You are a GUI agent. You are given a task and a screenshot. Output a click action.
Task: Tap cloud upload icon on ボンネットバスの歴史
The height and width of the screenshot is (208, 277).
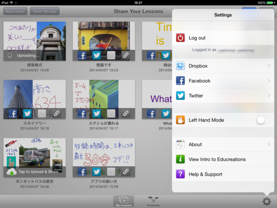[x=12, y=172]
